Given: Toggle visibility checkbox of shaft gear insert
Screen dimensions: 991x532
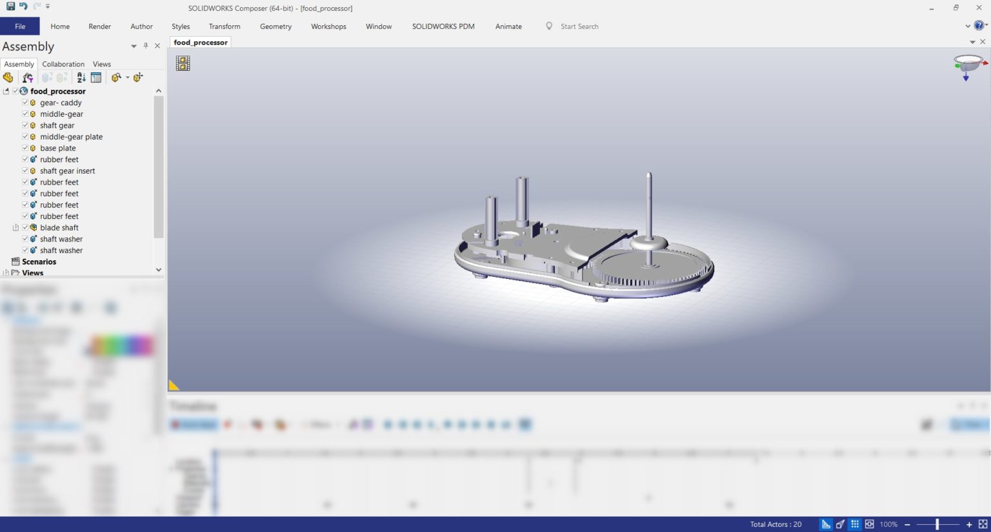Looking at the screenshot, I should tap(25, 170).
